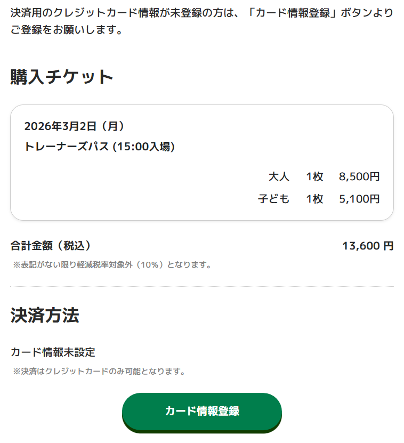
Task: Select the date 2026年3月2日（月）
Action: pyautogui.click(x=74, y=126)
